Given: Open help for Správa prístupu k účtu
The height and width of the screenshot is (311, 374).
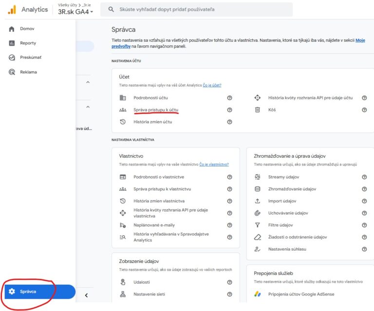Looking at the screenshot, I should (x=229, y=110).
